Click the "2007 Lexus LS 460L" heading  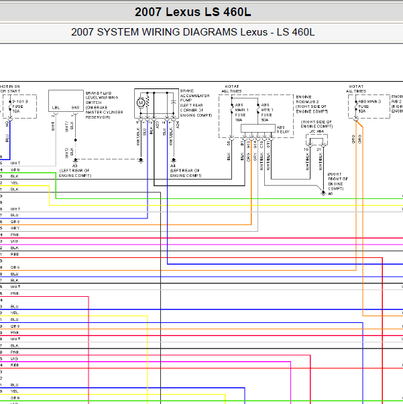[192, 12]
